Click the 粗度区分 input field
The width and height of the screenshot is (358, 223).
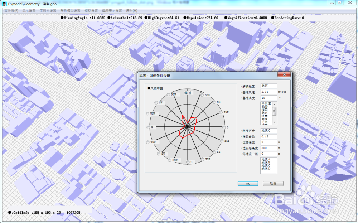coord(269,131)
